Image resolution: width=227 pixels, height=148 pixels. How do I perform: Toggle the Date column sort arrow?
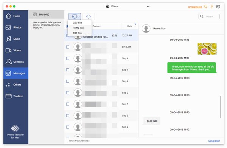(x=135, y=24)
